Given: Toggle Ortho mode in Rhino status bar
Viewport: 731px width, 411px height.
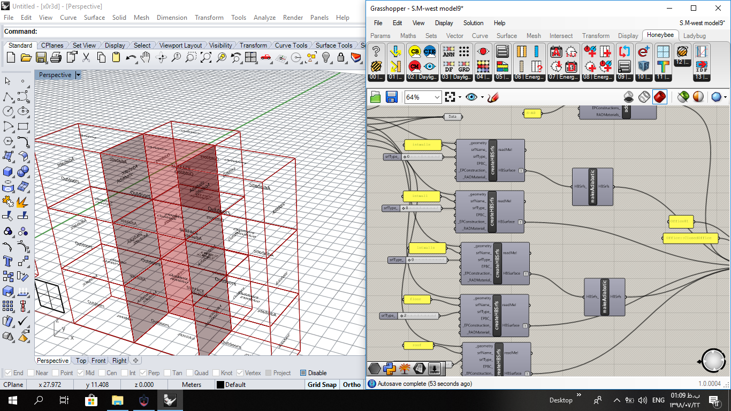Looking at the screenshot, I should pos(352,384).
